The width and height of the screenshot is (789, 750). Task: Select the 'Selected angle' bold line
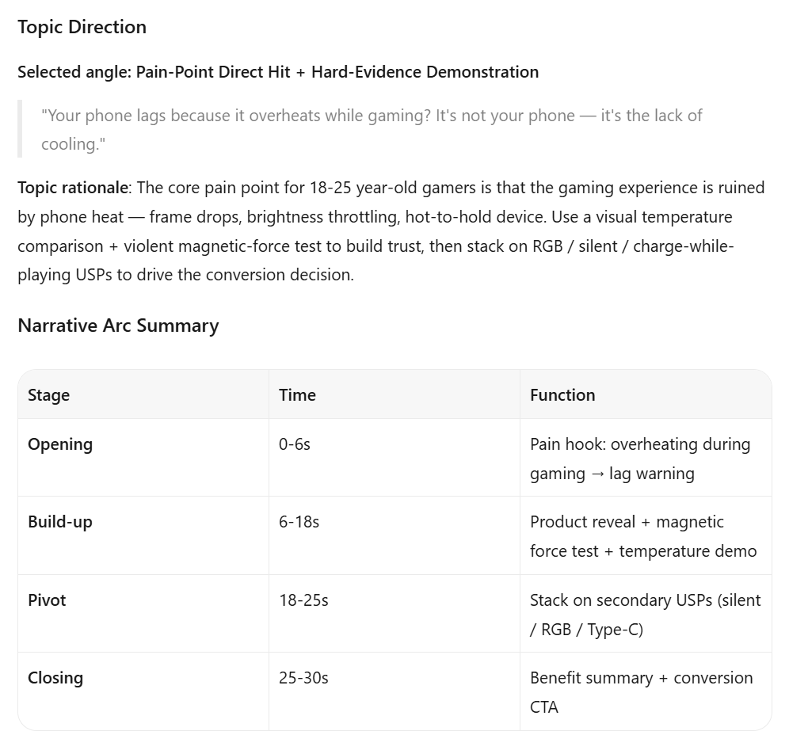pyautogui.click(x=278, y=72)
